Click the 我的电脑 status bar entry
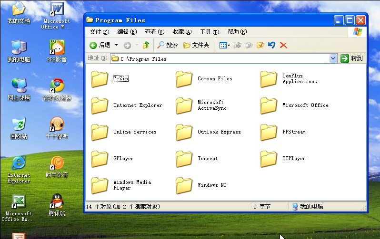The width and height of the screenshot is (380, 239). tap(308, 207)
